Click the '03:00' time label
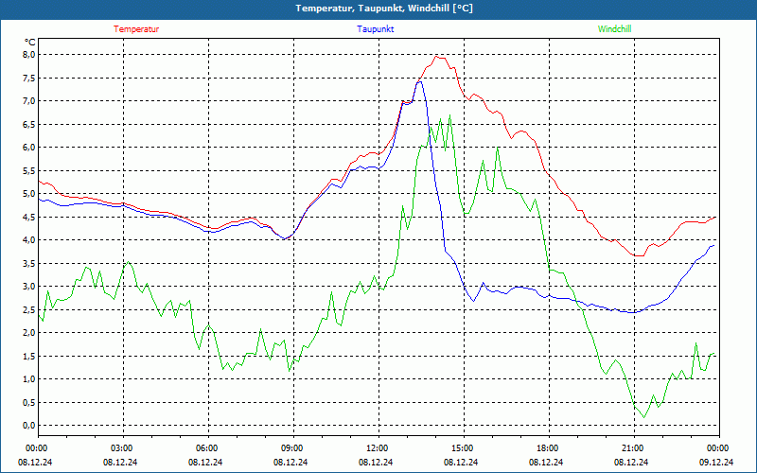This screenshot has width=757, height=473. click(x=123, y=448)
